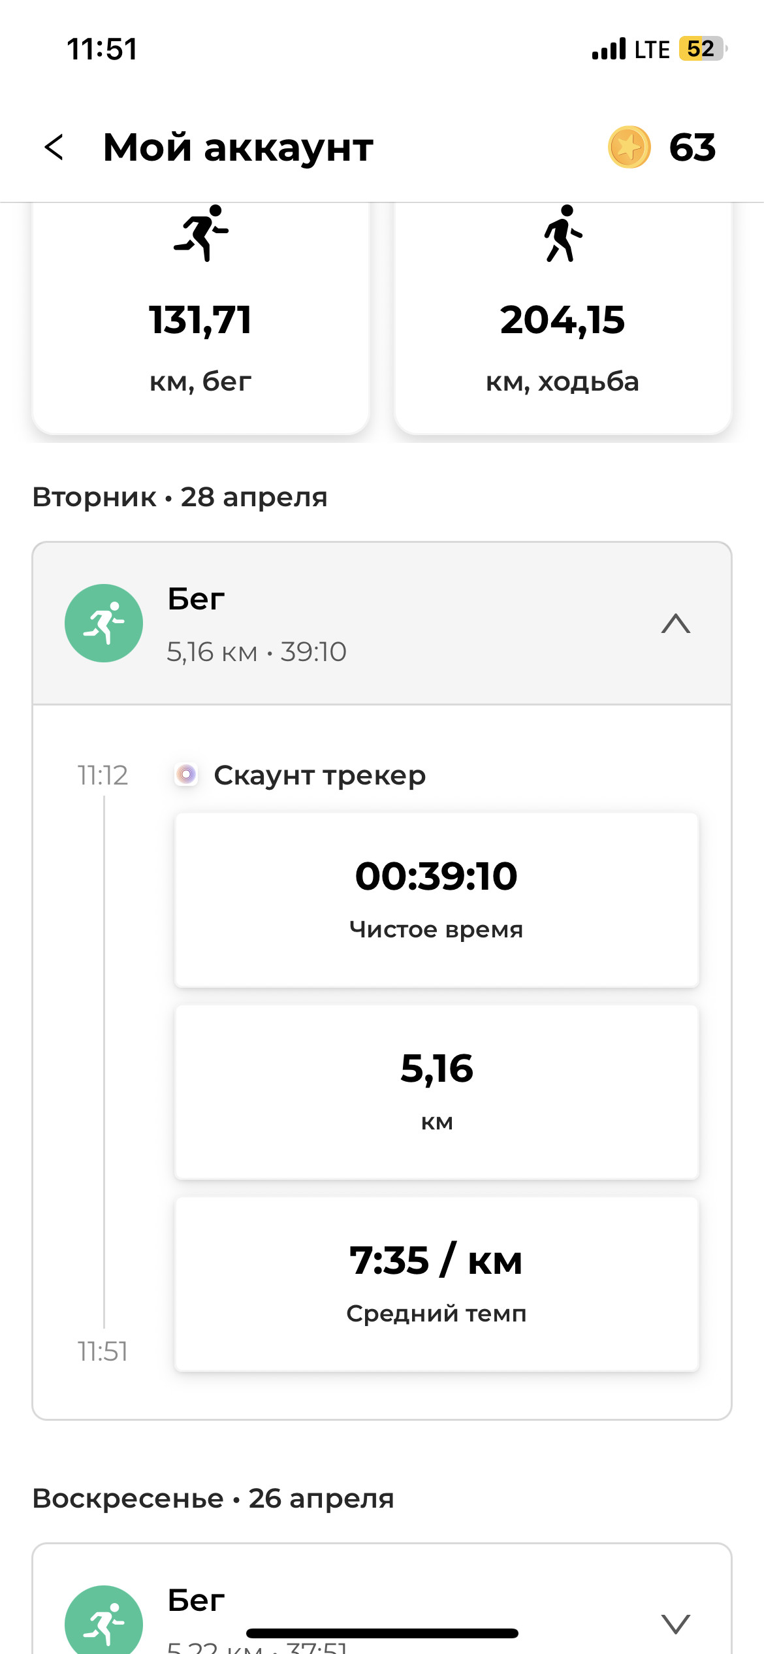Collapse the Бег 5,16 км workout card
This screenshot has width=764, height=1654.
(x=676, y=624)
